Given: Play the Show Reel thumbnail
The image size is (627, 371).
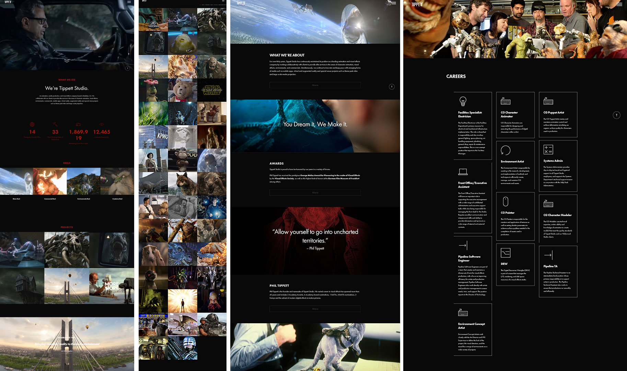Looking at the screenshot, I should (x=16, y=181).
